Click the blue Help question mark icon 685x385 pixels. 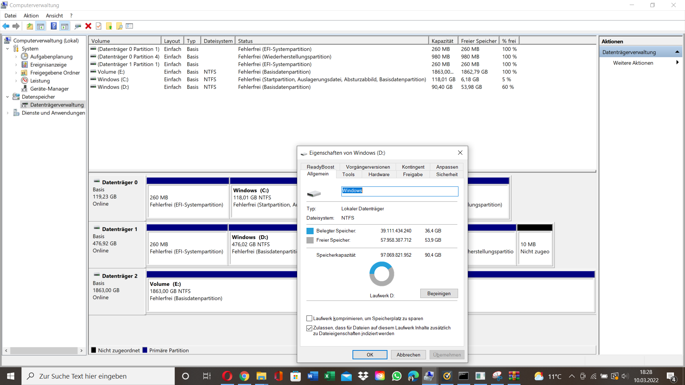tap(54, 26)
